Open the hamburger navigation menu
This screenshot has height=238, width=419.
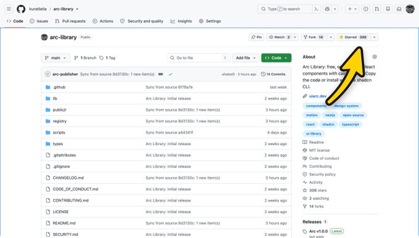[9, 9]
